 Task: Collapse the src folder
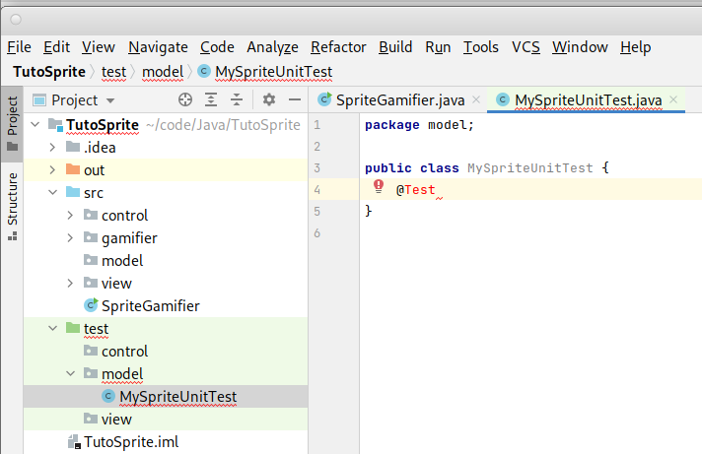(52, 193)
